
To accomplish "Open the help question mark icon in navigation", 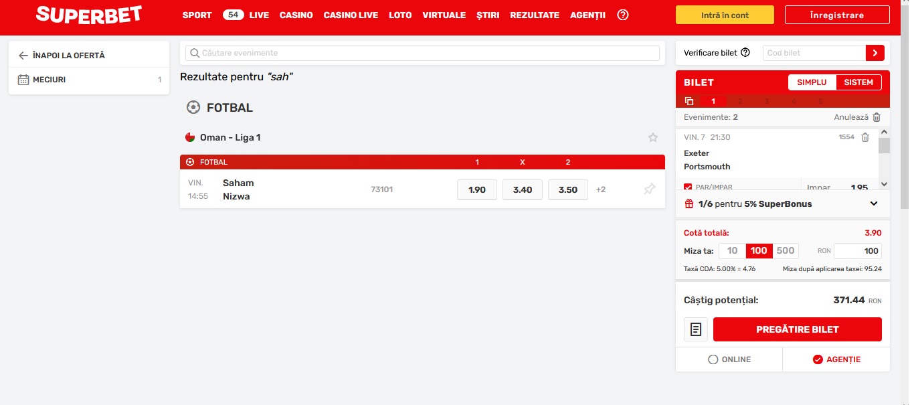I will 623,15.
